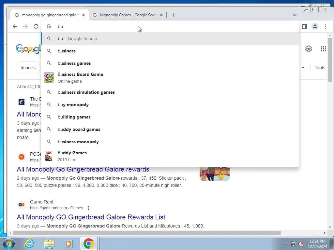This screenshot has height=250, width=334.
Task: Open the Chrome three-dot menu
Action: pyautogui.click(x=326, y=26)
